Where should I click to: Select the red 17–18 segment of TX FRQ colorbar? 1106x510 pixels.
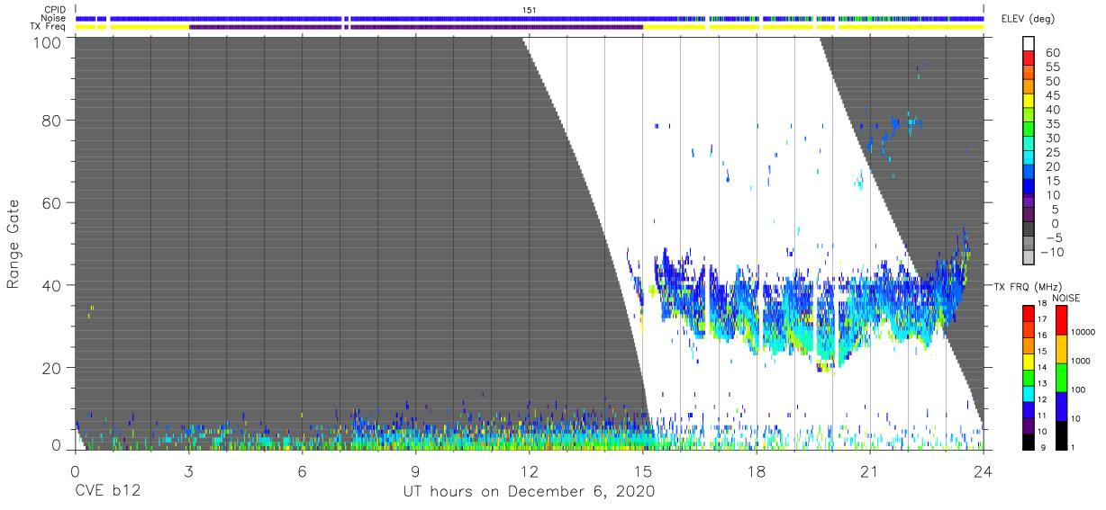click(x=1029, y=313)
